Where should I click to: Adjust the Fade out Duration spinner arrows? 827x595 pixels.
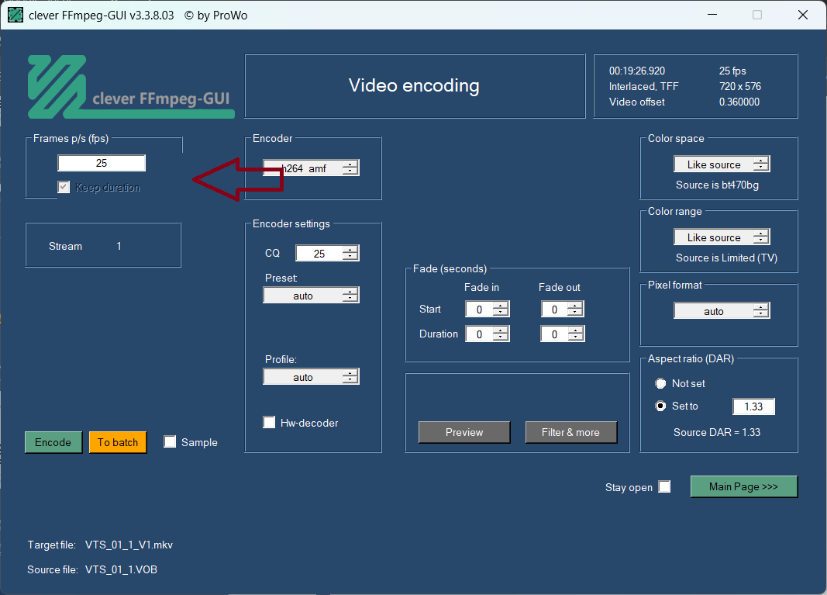coord(576,334)
